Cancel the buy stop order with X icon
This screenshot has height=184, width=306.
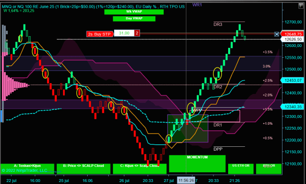click(x=277, y=34)
